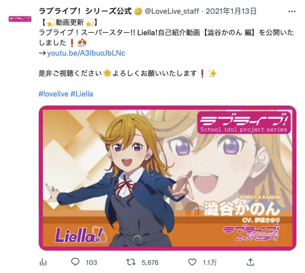Click the #Liella hashtag
The height and width of the screenshot is (273, 305).
(x=82, y=94)
